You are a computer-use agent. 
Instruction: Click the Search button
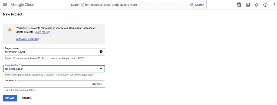point(197,5)
